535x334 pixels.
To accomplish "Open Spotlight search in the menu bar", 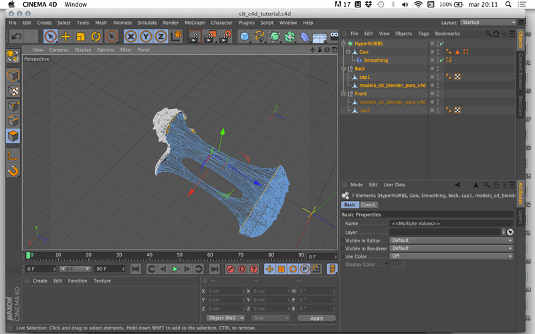I will 508,5.
